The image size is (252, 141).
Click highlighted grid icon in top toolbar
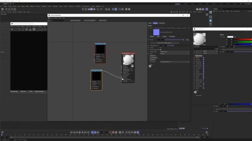pos(116,9)
